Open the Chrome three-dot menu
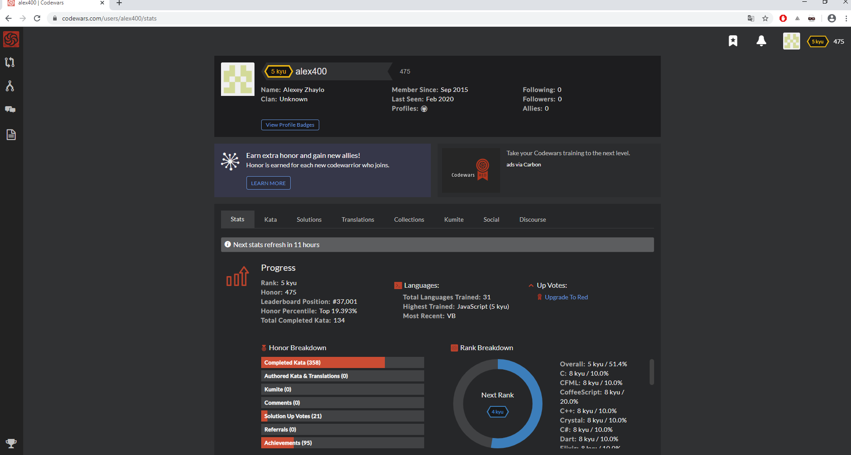 tap(846, 18)
